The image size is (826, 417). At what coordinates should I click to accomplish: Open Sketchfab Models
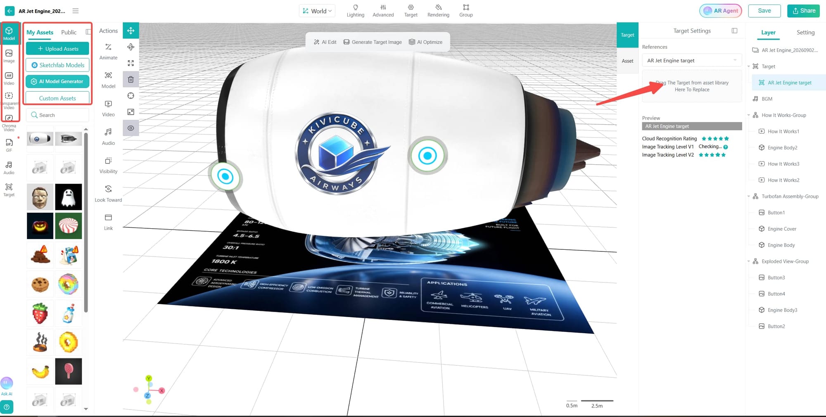[57, 65]
